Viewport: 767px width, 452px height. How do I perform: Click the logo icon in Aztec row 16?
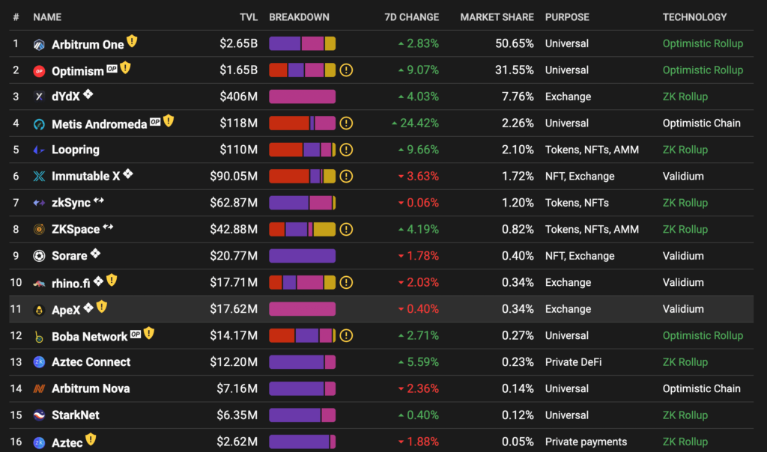39,443
